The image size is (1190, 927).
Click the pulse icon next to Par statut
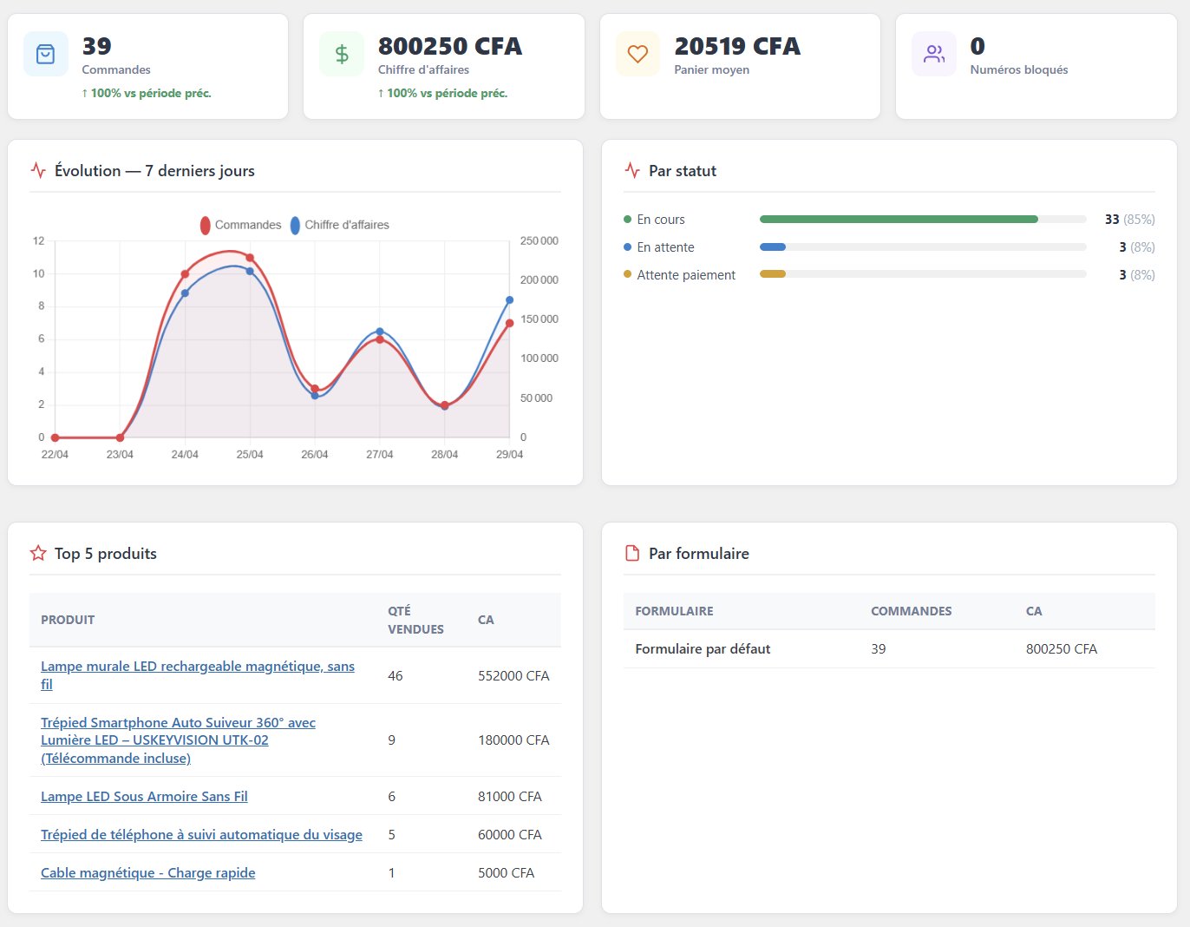(631, 170)
